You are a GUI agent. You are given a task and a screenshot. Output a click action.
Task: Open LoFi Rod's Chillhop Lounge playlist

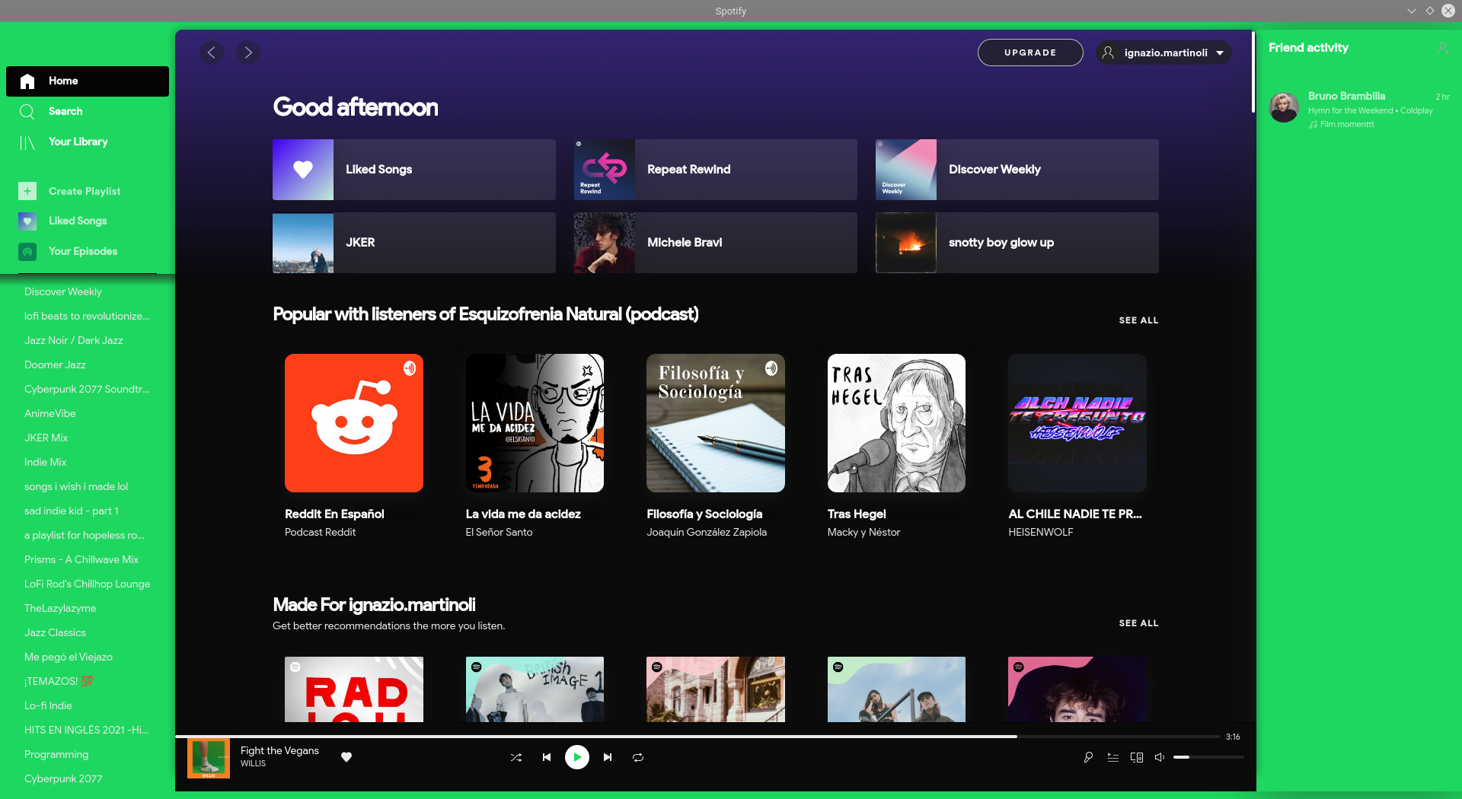(88, 584)
